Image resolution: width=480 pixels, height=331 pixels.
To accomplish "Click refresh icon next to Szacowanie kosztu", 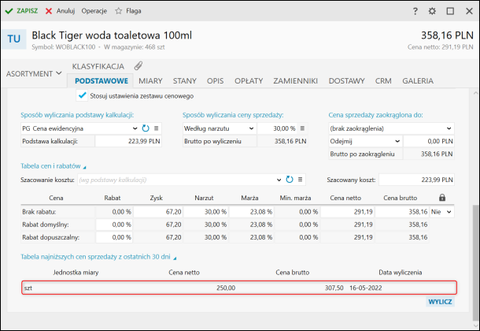I will pos(290,180).
